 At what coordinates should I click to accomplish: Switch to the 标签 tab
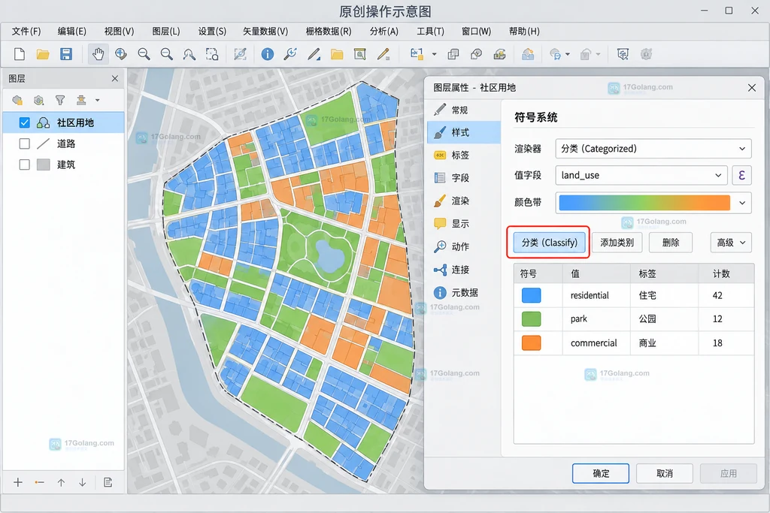(x=463, y=155)
